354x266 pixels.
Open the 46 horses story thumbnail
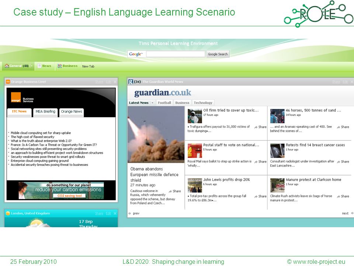point(277,116)
